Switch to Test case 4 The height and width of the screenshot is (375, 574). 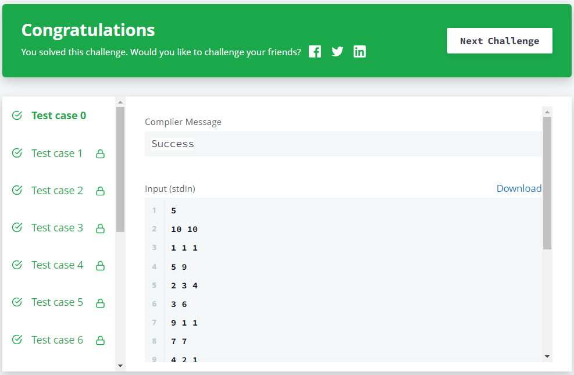tap(57, 265)
